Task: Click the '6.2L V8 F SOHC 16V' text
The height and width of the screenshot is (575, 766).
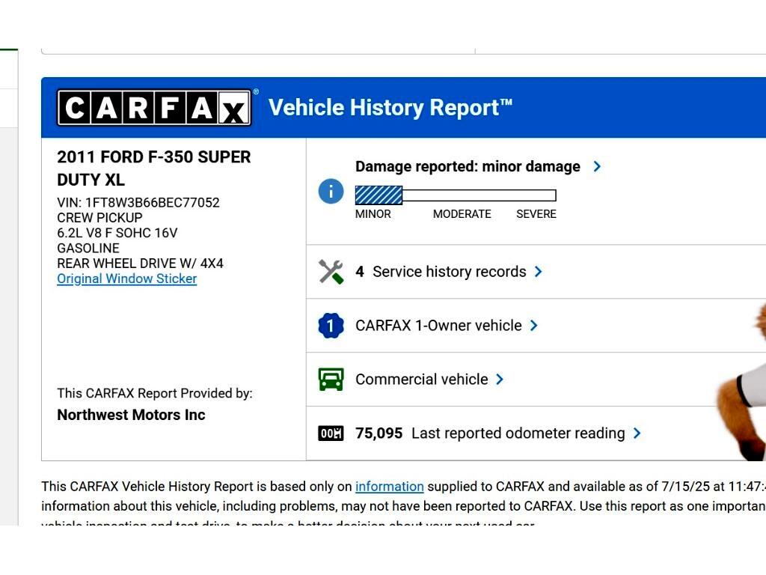Action: pyautogui.click(x=117, y=234)
